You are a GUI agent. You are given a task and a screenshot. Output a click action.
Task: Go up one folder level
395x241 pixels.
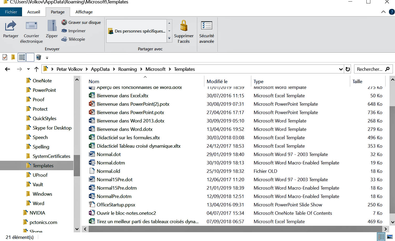(36, 69)
